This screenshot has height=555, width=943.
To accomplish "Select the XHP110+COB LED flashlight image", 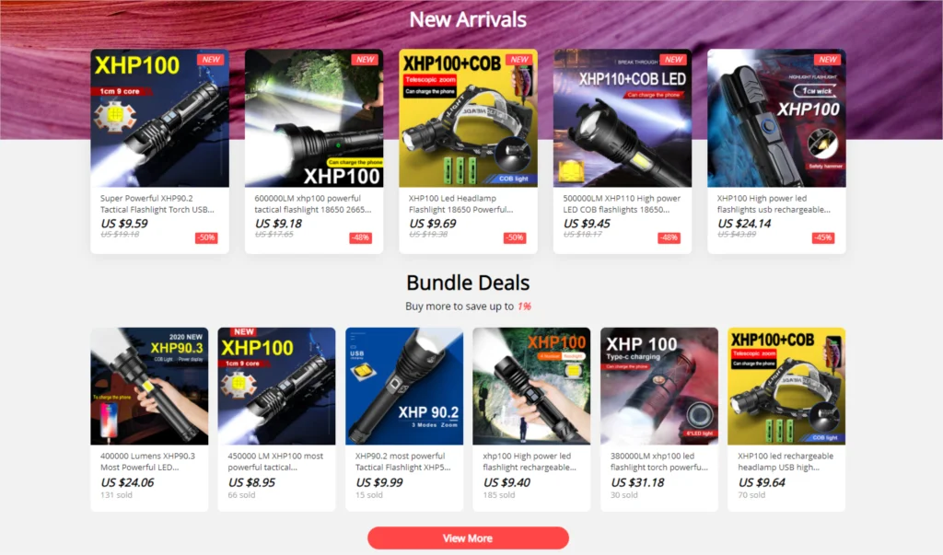I will (623, 118).
